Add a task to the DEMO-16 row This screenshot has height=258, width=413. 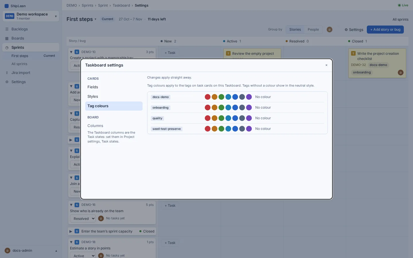[x=170, y=206]
